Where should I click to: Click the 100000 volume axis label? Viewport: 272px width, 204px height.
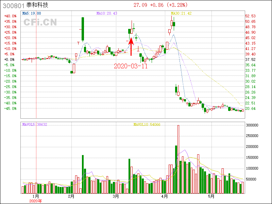[x=252, y=168]
